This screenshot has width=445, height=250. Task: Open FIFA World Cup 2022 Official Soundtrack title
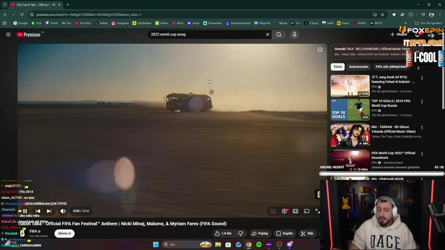[x=393, y=155]
